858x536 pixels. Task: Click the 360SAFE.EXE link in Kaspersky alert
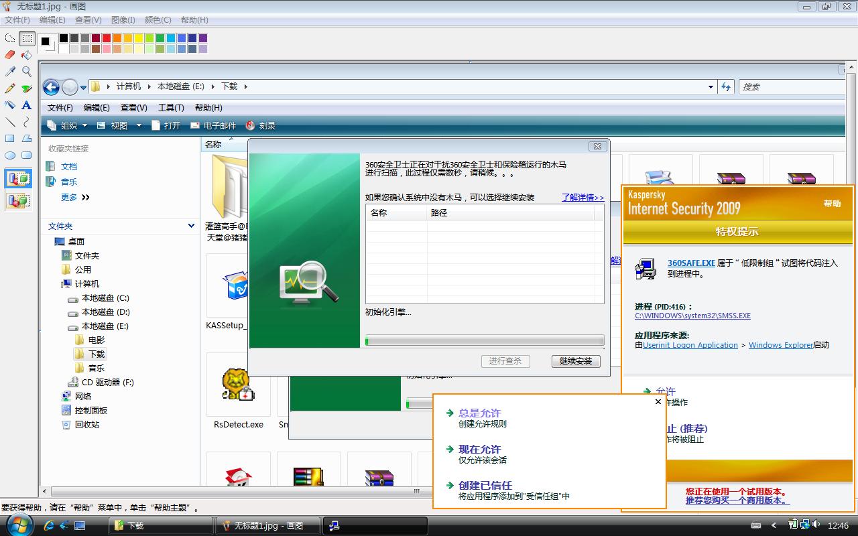tap(691, 263)
